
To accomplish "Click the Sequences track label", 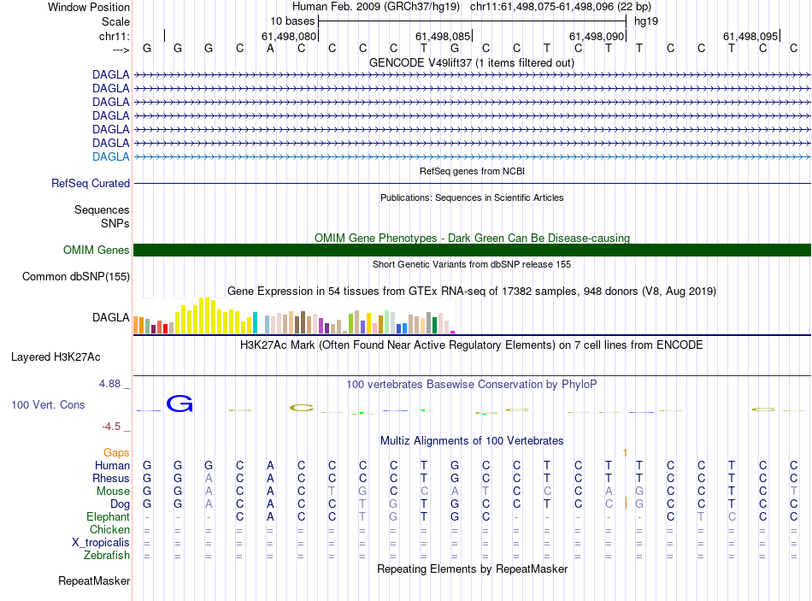I will [102, 209].
